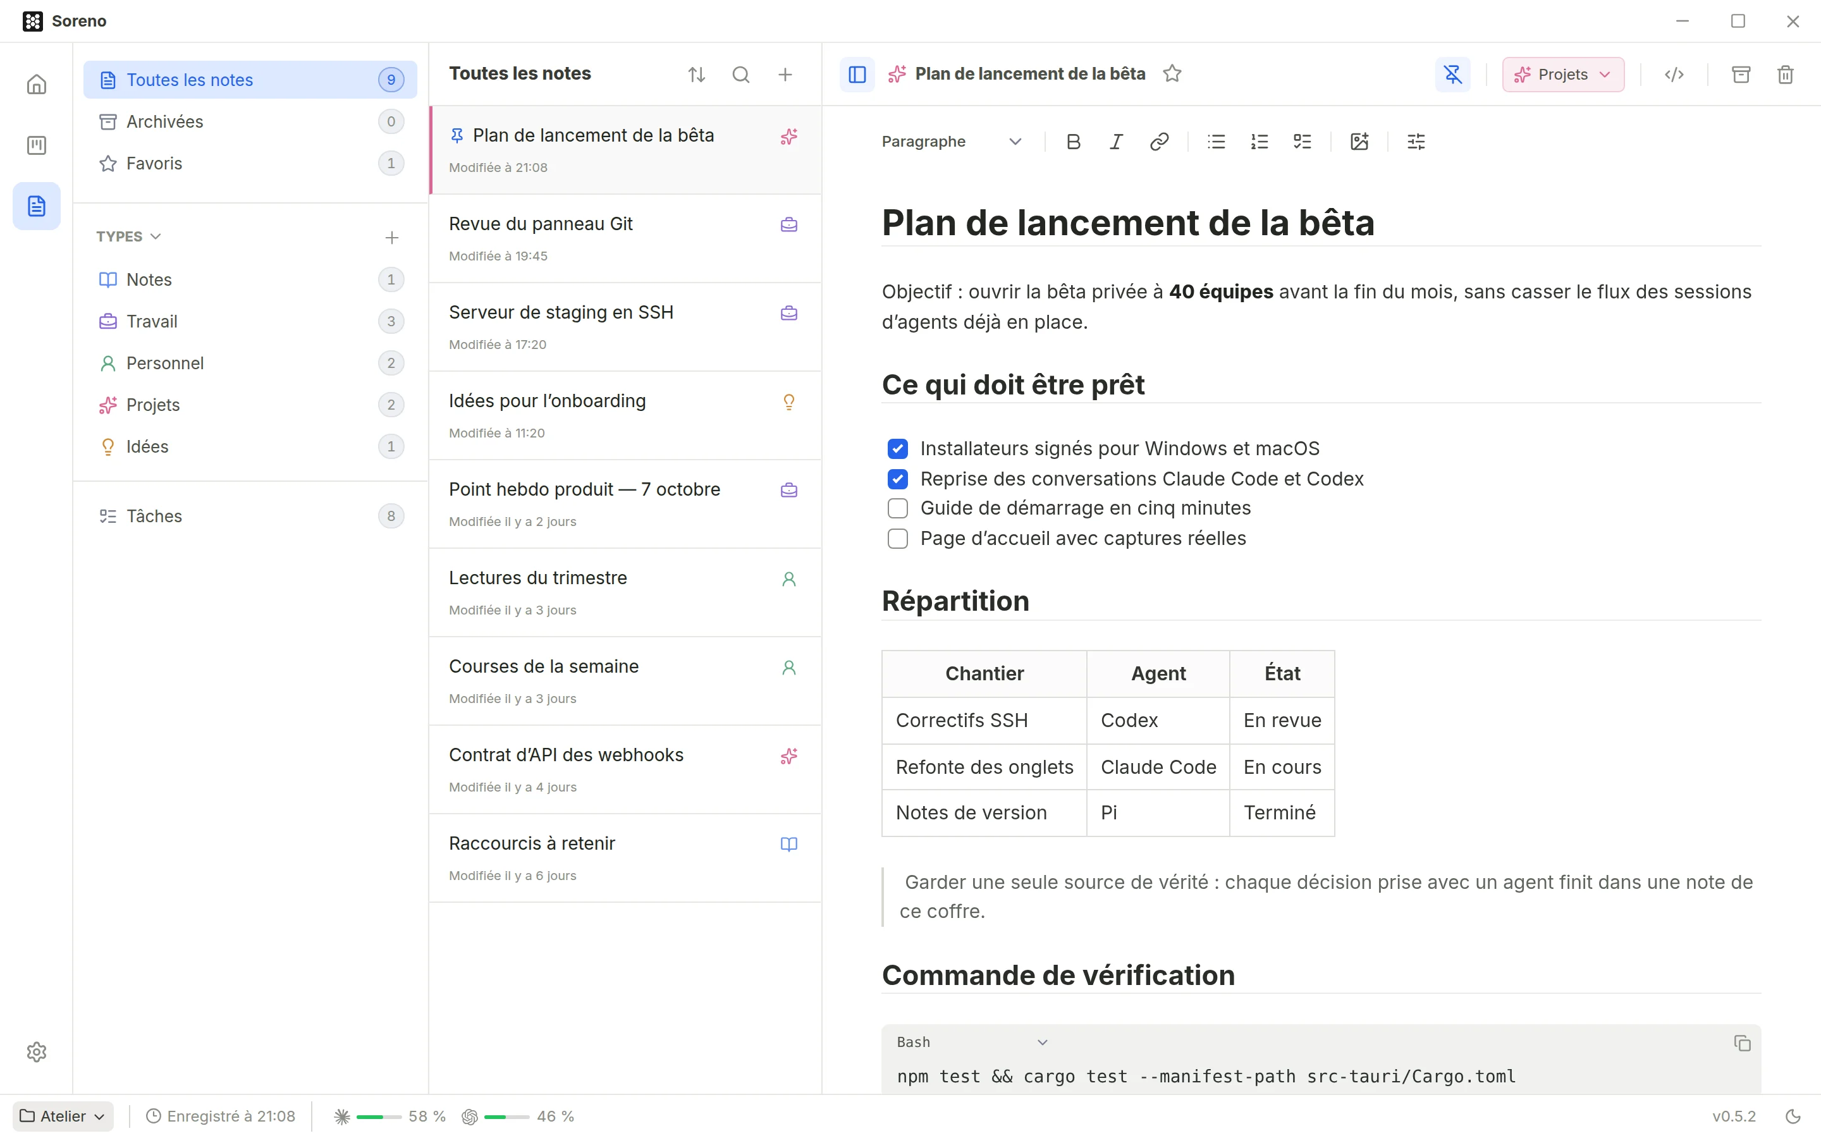Select Archivées in the sidebar
The width and height of the screenshot is (1821, 1138).
pos(250,121)
